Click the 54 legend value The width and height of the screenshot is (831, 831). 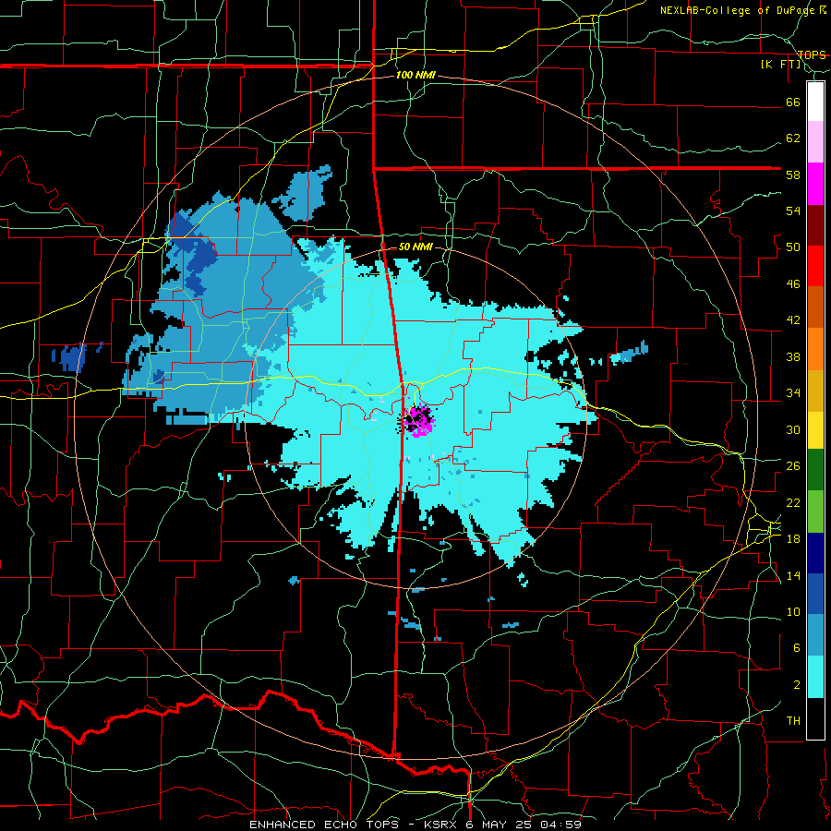pyautogui.click(x=793, y=211)
